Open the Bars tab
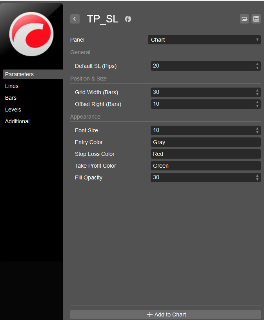 click(x=11, y=98)
